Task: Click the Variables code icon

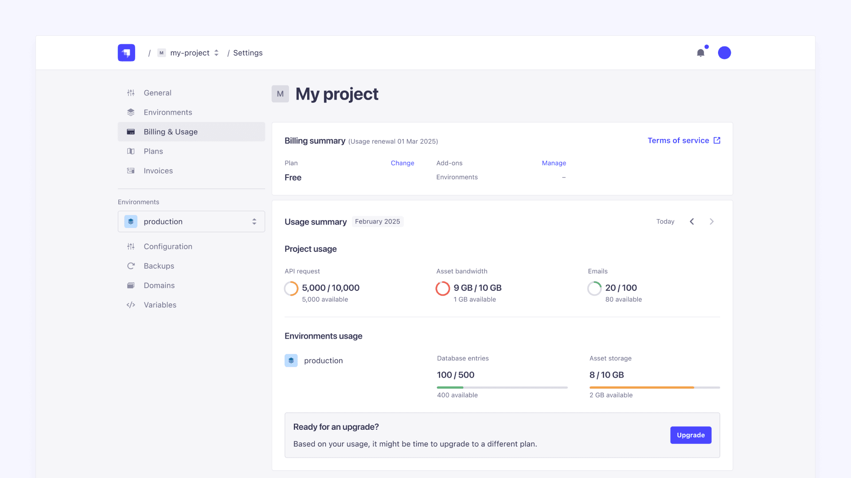Action: click(131, 305)
